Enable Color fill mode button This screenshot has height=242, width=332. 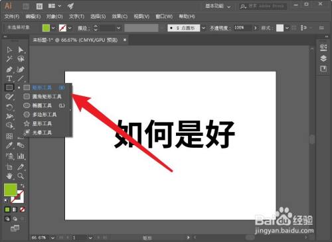click(x=7, y=210)
